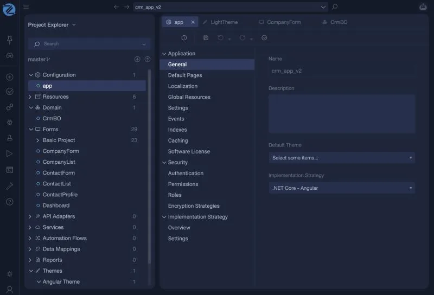The height and width of the screenshot is (295, 434).
Task: Click the plus circle icon in sidebar
Action: [x=10, y=77]
